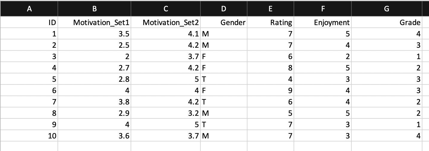Image resolution: width=429 pixels, height=151 pixels.
Task: Select Motivation_Set1 value 3.5 cell
Action: pyautogui.click(x=94, y=34)
